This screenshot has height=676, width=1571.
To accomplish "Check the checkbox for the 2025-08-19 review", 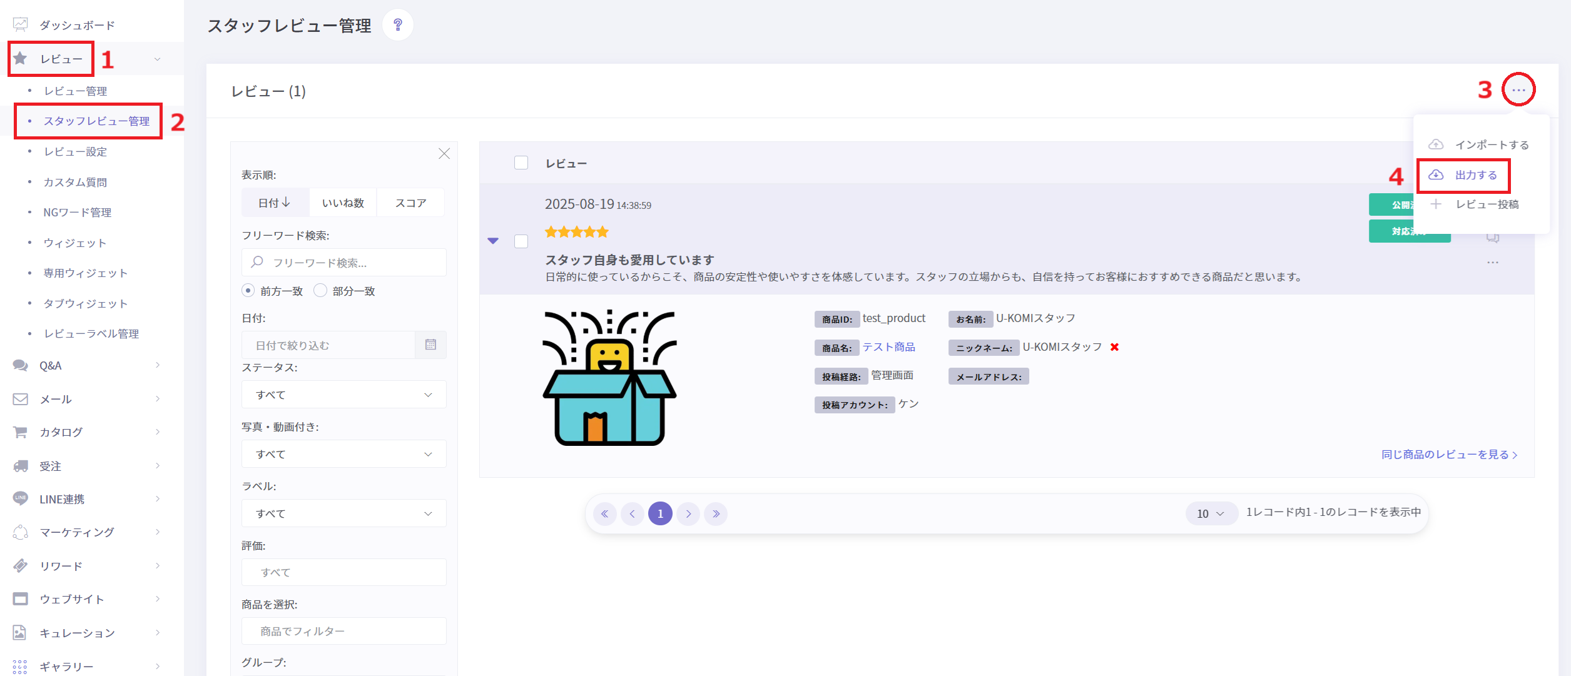I will [521, 241].
